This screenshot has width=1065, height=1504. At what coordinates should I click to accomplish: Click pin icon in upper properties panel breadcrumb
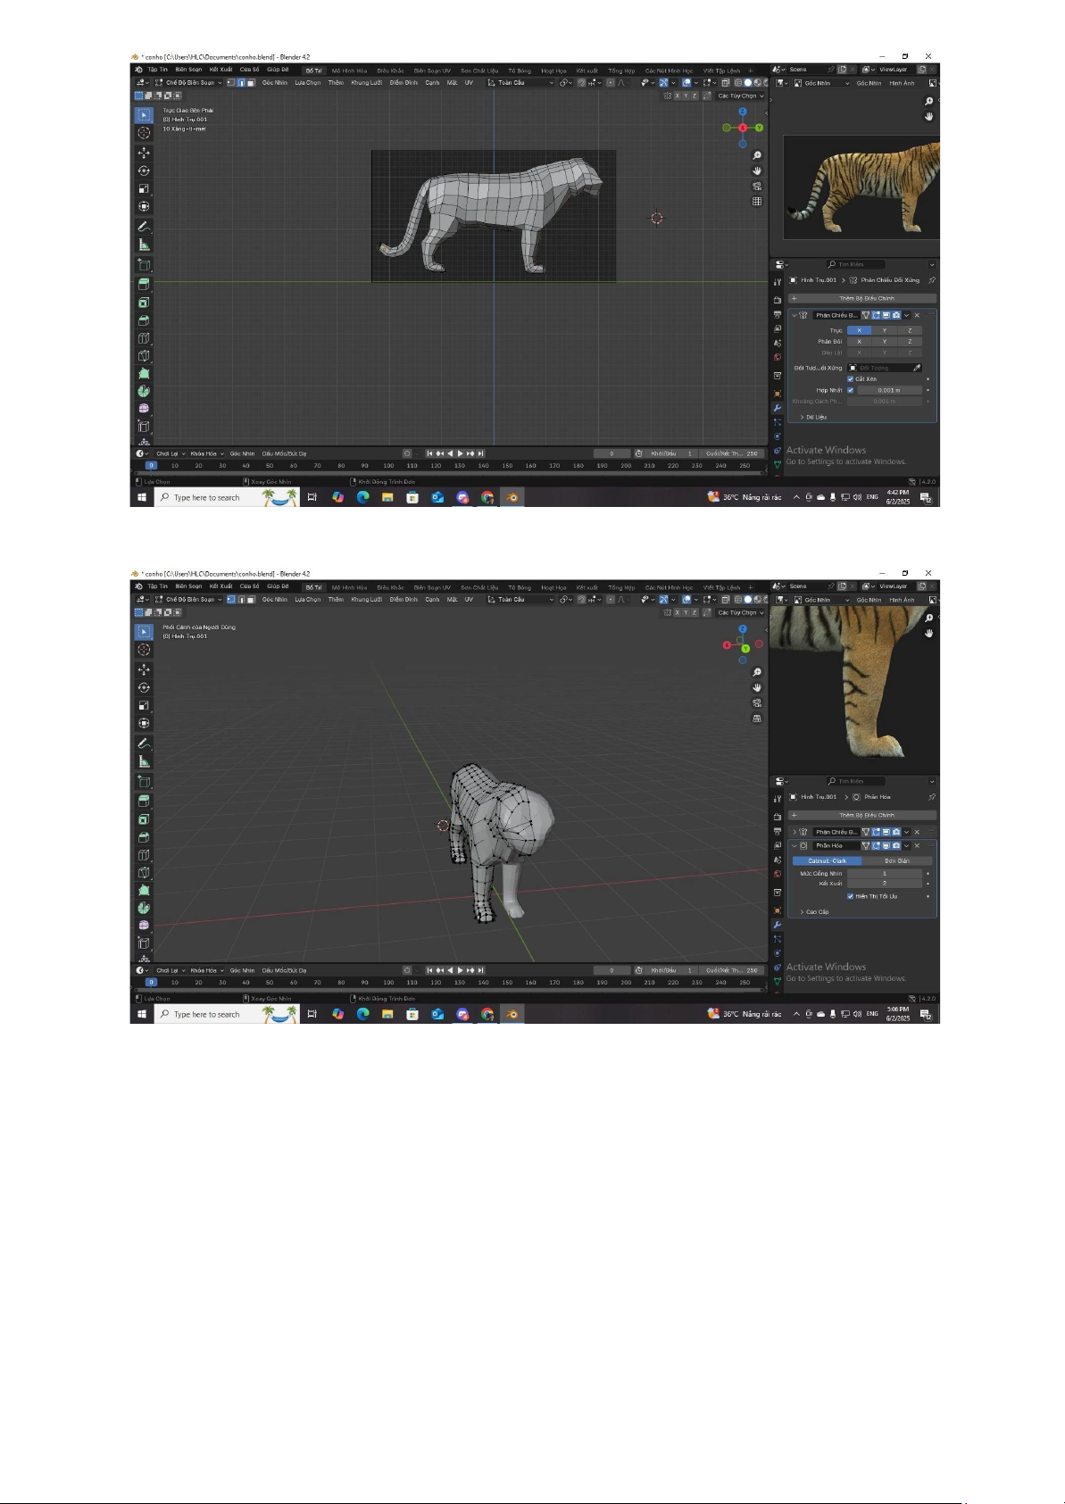pos(931,280)
